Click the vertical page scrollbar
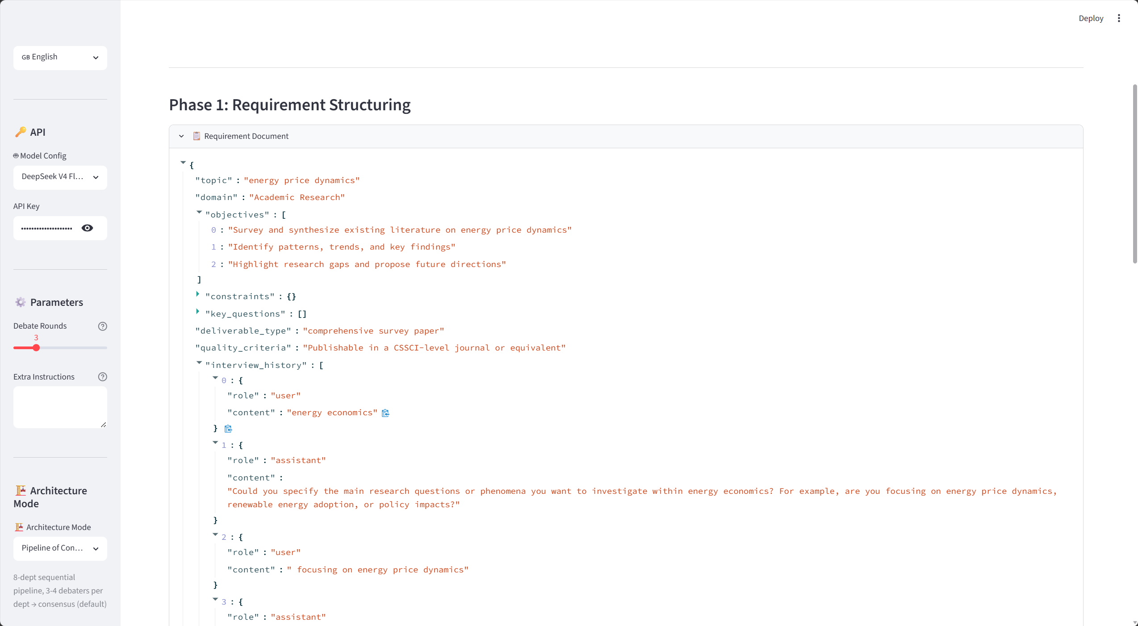Screen dimensions: 1138x626 pyautogui.click(x=1135, y=174)
